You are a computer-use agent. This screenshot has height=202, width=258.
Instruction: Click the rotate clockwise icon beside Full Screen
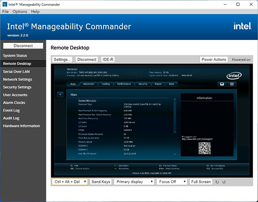217,182
